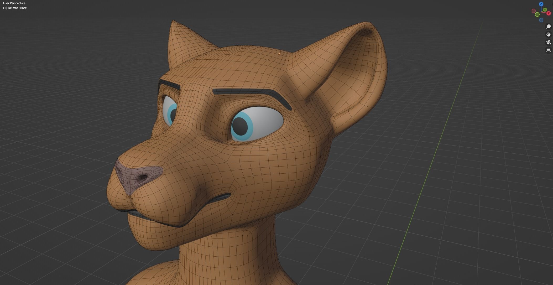This screenshot has height=285, width=553.
Task: Activate the zoom magnifier viewport button
Action: [x=549, y=27]
